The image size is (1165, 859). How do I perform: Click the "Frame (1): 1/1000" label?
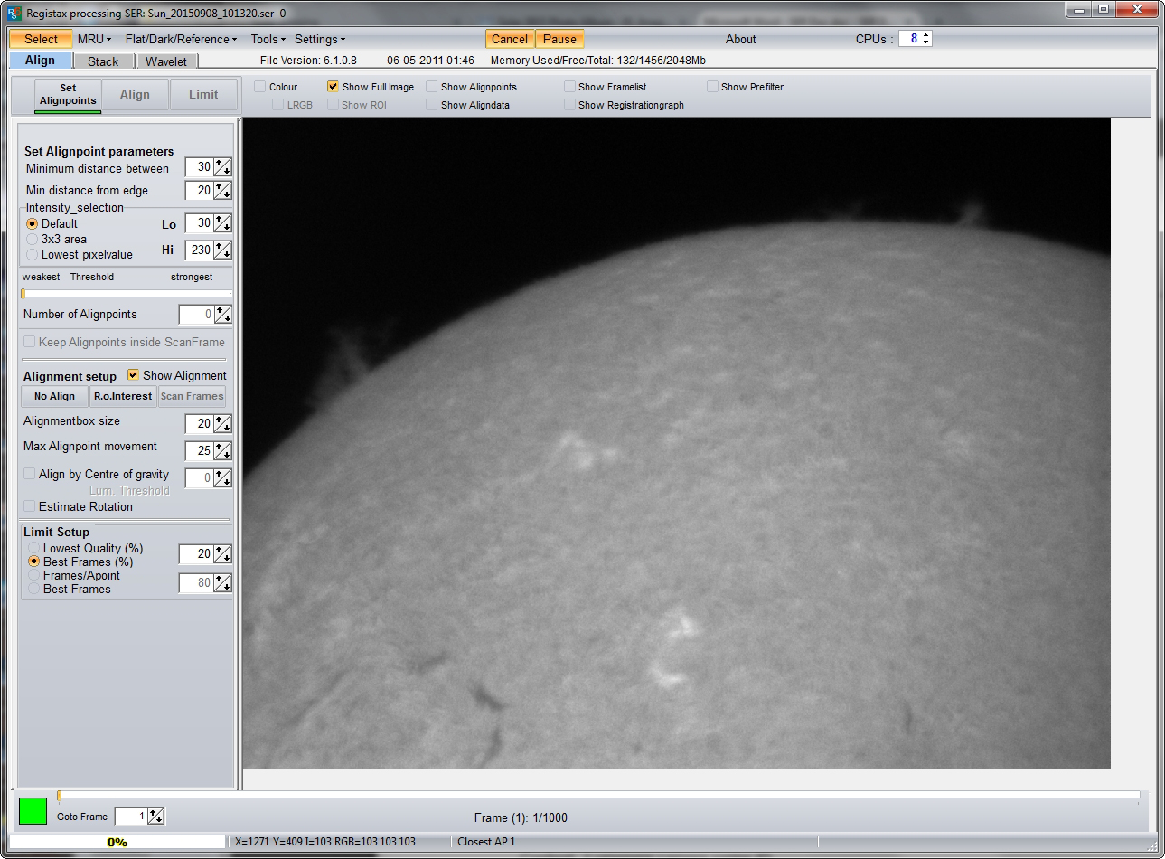[521, 817]
